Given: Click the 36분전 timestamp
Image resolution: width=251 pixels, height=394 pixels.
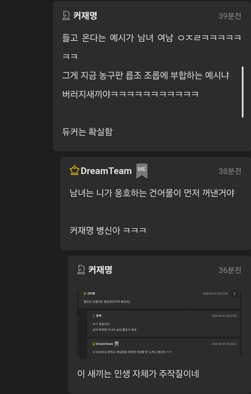Looking at the screenshot, I should point(230,270).
